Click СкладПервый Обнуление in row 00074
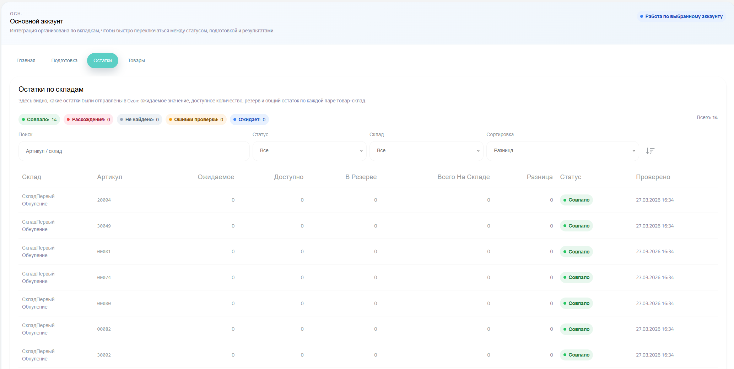The height and width of the screenshot is (369, 734). pos(38,278)
